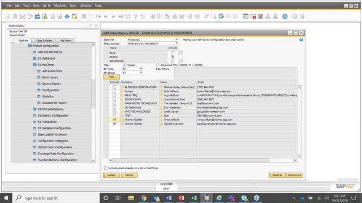The height and width of the screenshot is (203, 362).
Task: Jump to the last data record
Action: 120,16
